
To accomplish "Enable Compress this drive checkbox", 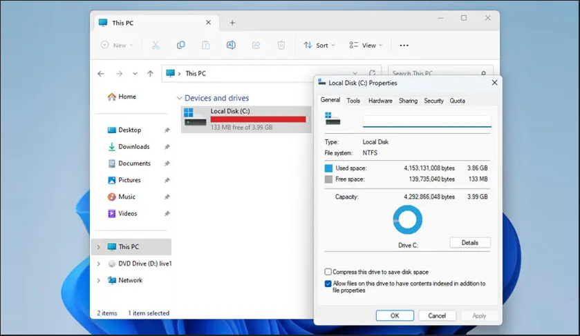I will (328, 272).
